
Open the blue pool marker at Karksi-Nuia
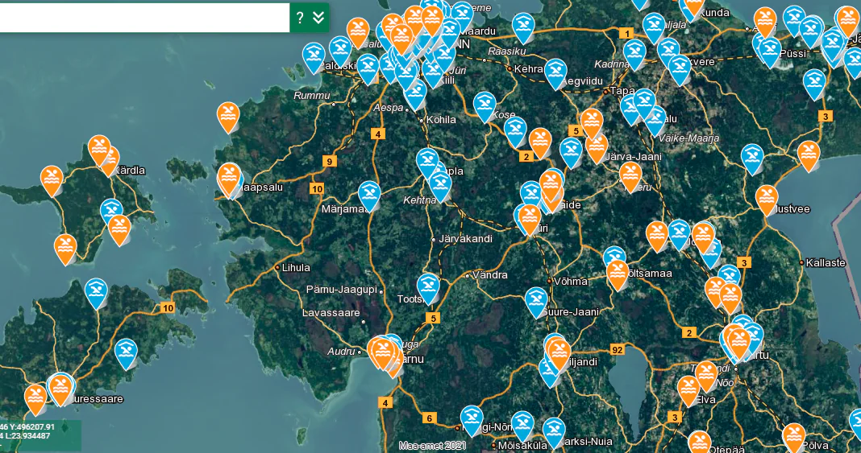pos(554,431)
